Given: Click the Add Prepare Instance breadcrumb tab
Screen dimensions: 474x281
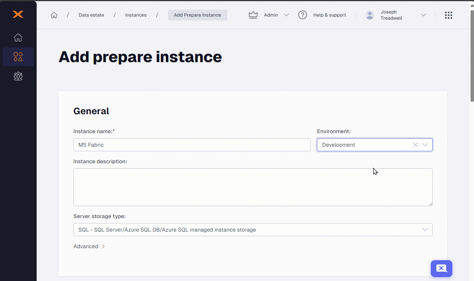Looking at the screenshot, I should click(197, 15).
